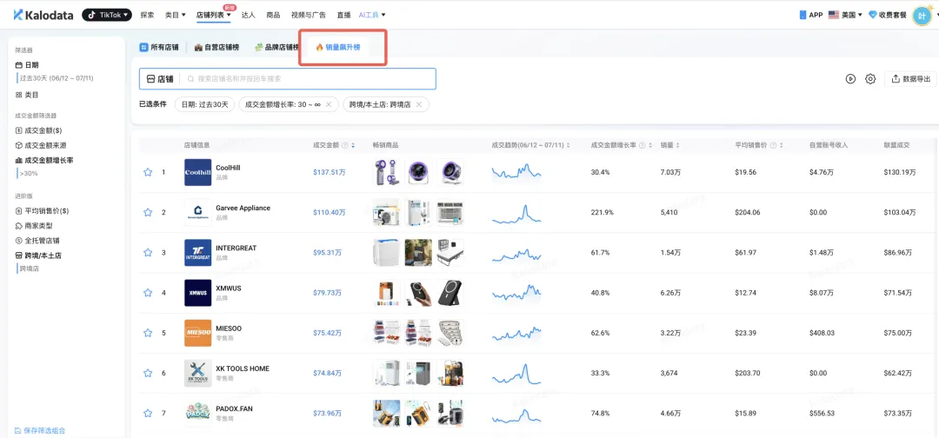Open the 日期 filter in sidebar
Image resolution: width=939 pixels, height=438 pixels.
[x=27, y=64]
